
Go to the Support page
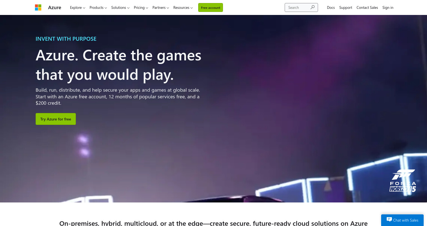[346, 7]
